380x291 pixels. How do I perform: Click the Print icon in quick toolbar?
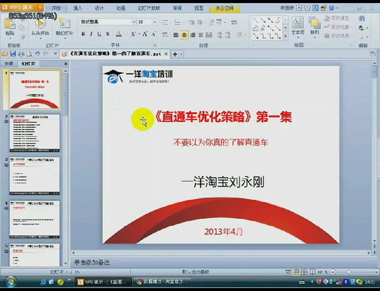[21, 54]
